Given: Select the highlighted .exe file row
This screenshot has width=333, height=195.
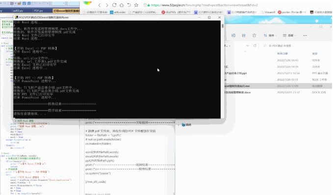Looking at the screenshot, I should [278, 86].
